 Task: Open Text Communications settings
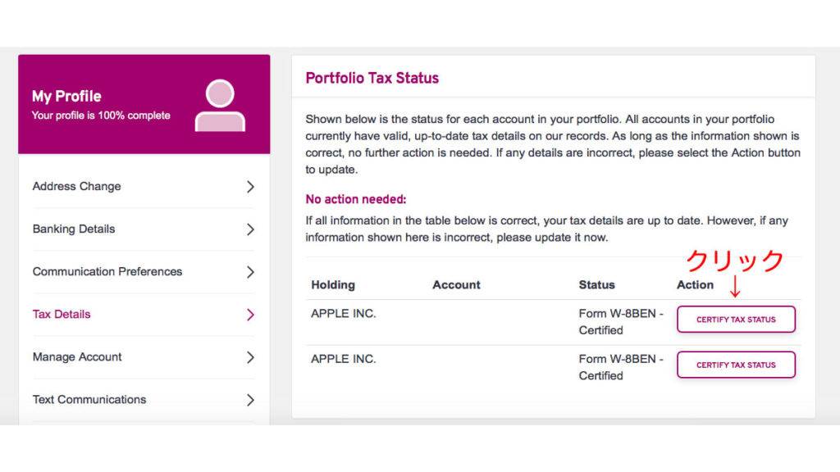144,400
